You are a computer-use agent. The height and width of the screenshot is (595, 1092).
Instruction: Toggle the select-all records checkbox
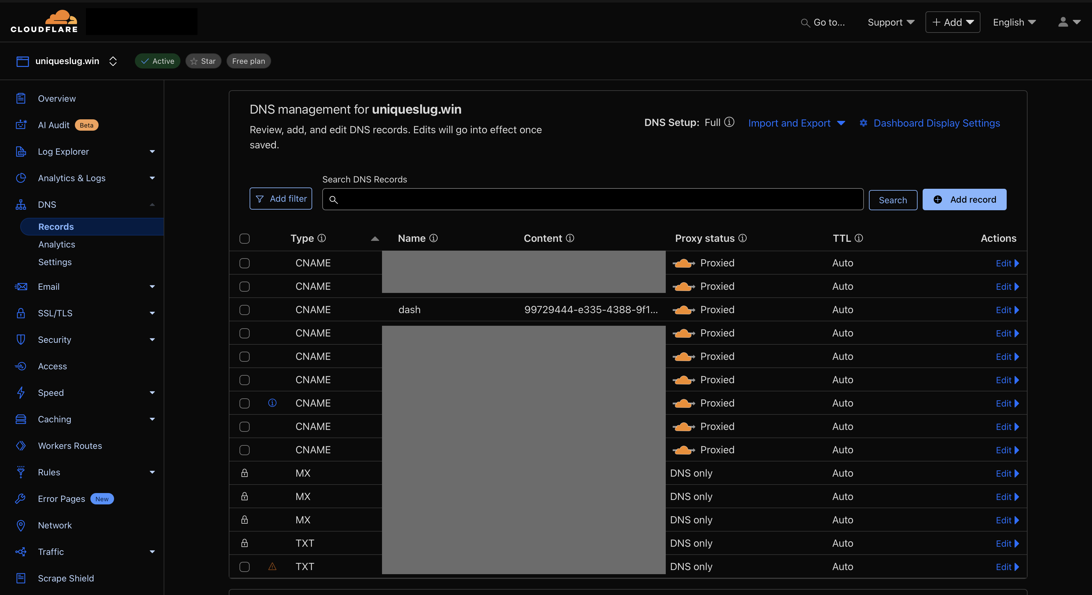tap(245, 238)
